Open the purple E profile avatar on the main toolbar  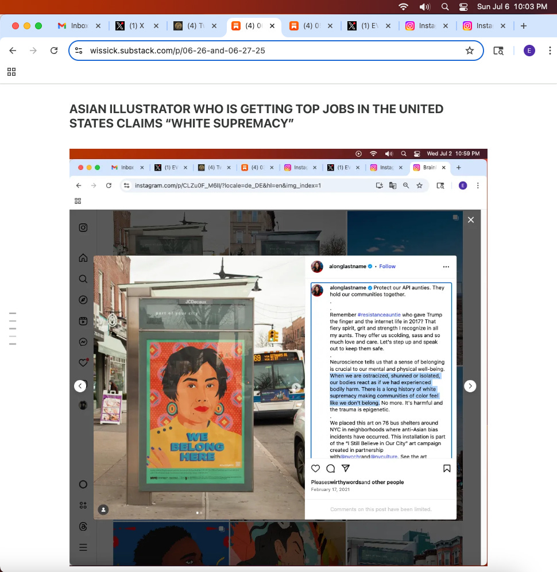[529, 51]
